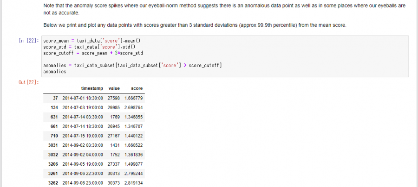Click the timestamp column header
The height and width of the screenshot is (187, 418).
pyautogui.click(x=92, y=88)
